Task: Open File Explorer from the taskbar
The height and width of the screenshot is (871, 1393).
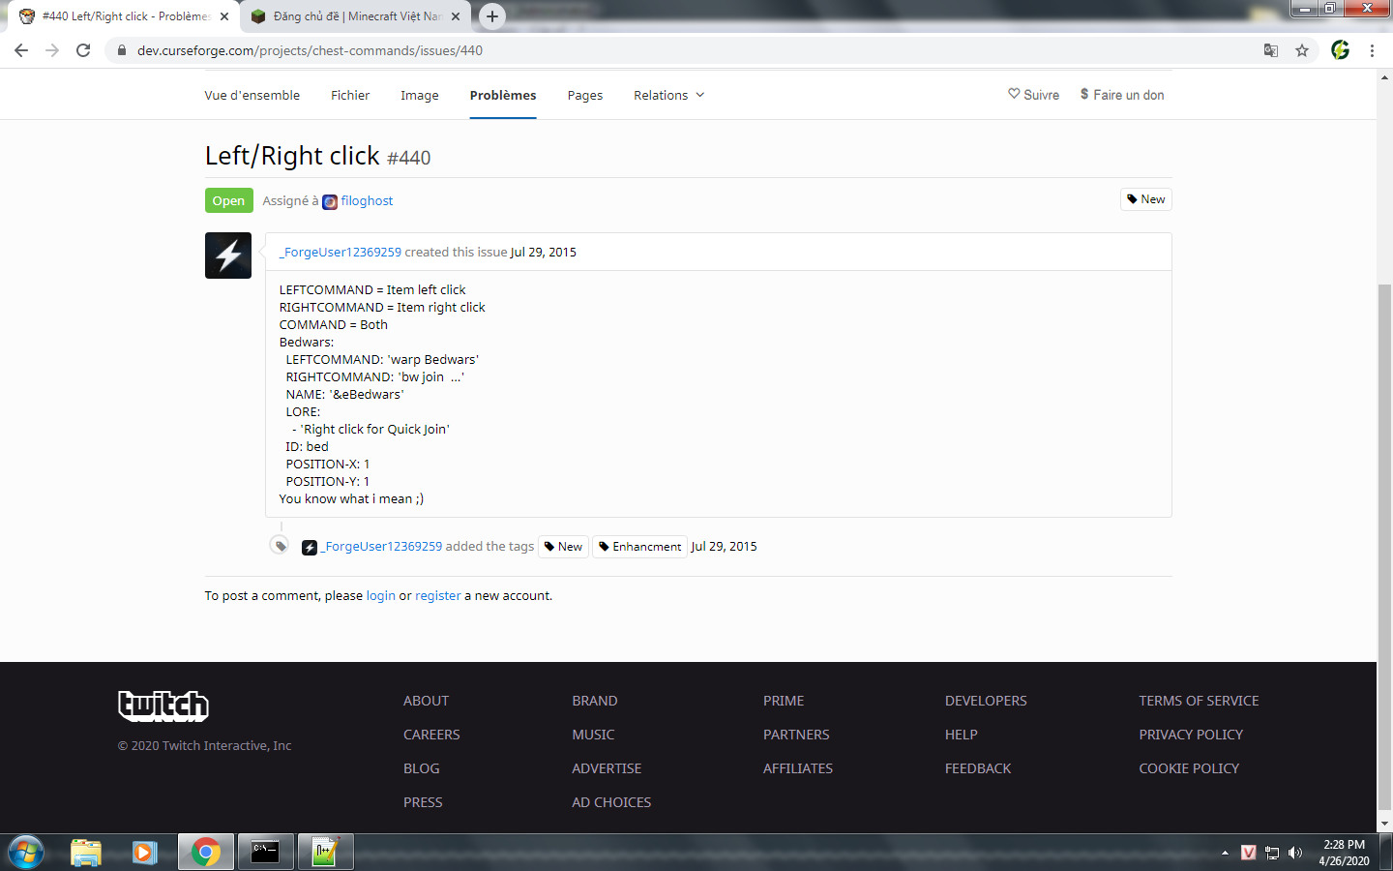Action: coord(86,853)
